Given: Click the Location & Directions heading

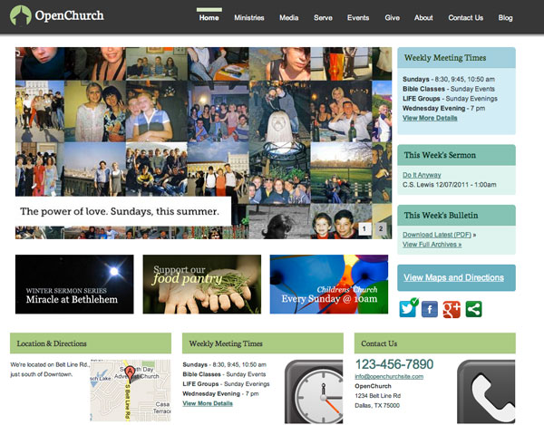Looking at the screenshot, I should point(52,343).
